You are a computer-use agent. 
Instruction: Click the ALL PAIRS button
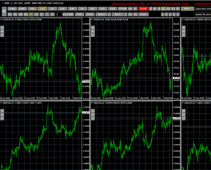(68, 15)
